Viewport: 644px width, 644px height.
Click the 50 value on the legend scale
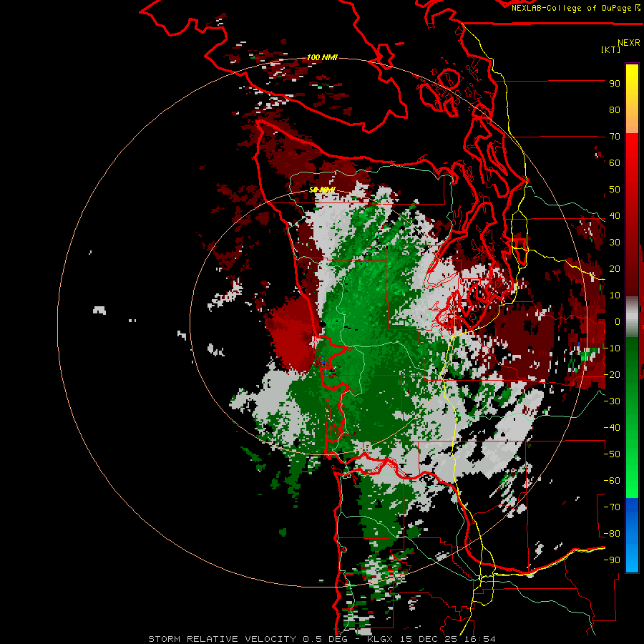click(615, 190)
